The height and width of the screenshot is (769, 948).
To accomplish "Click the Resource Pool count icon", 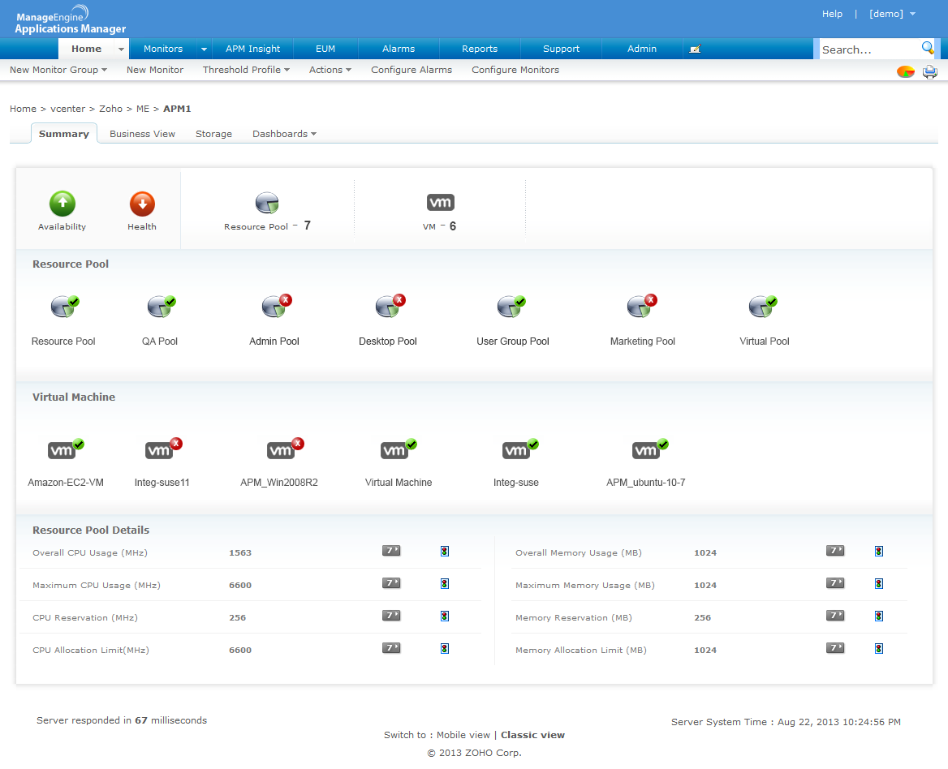I will pos(266,203).
